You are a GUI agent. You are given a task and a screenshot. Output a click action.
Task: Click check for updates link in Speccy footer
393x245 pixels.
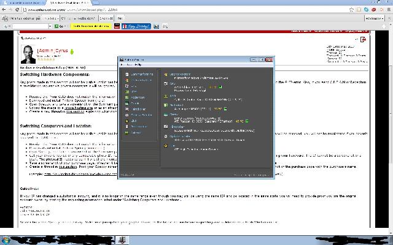251,175
